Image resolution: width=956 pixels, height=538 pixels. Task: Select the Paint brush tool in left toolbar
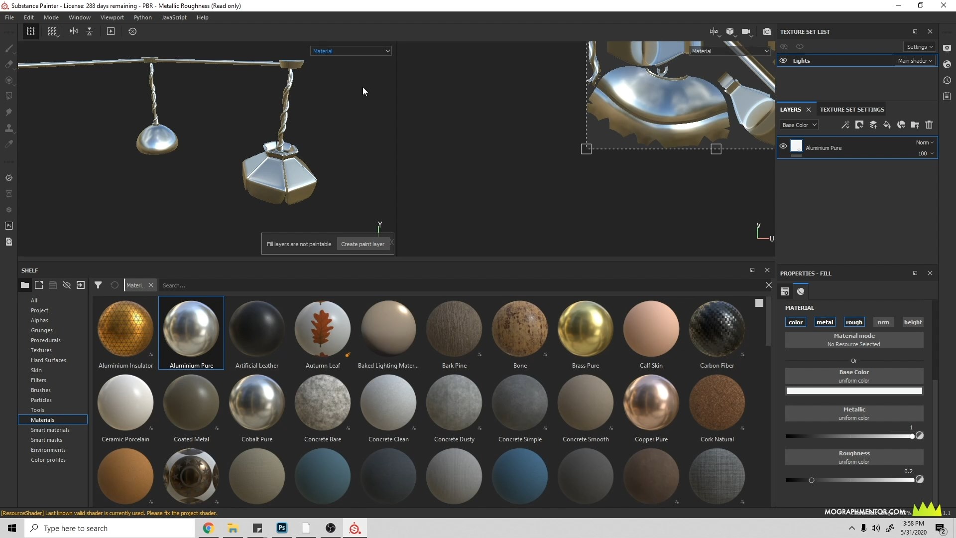8,48
